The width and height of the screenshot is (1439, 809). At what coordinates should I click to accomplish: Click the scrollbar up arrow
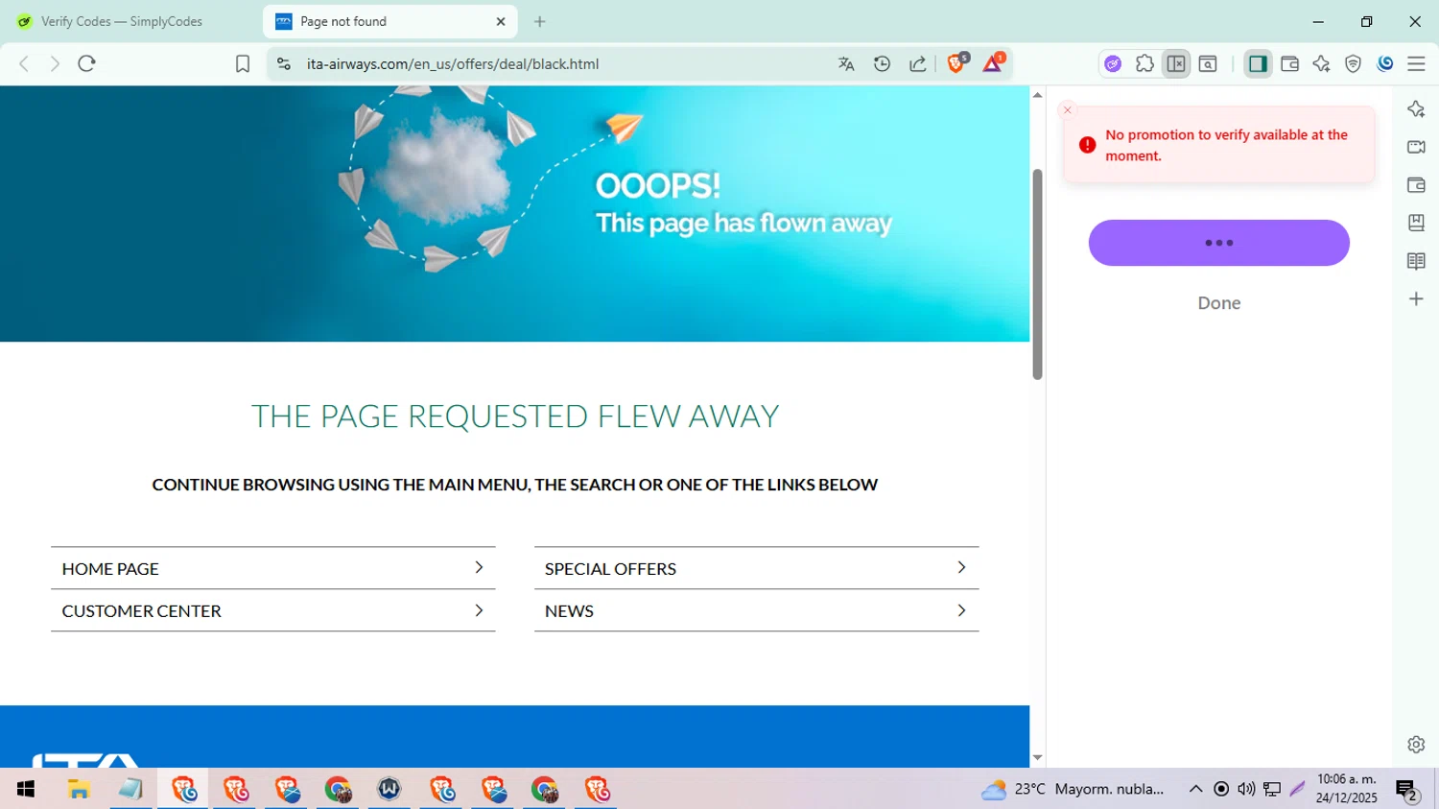(x=1037, y=95)
